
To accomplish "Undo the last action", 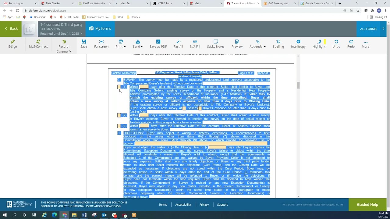I will (336, 44).
